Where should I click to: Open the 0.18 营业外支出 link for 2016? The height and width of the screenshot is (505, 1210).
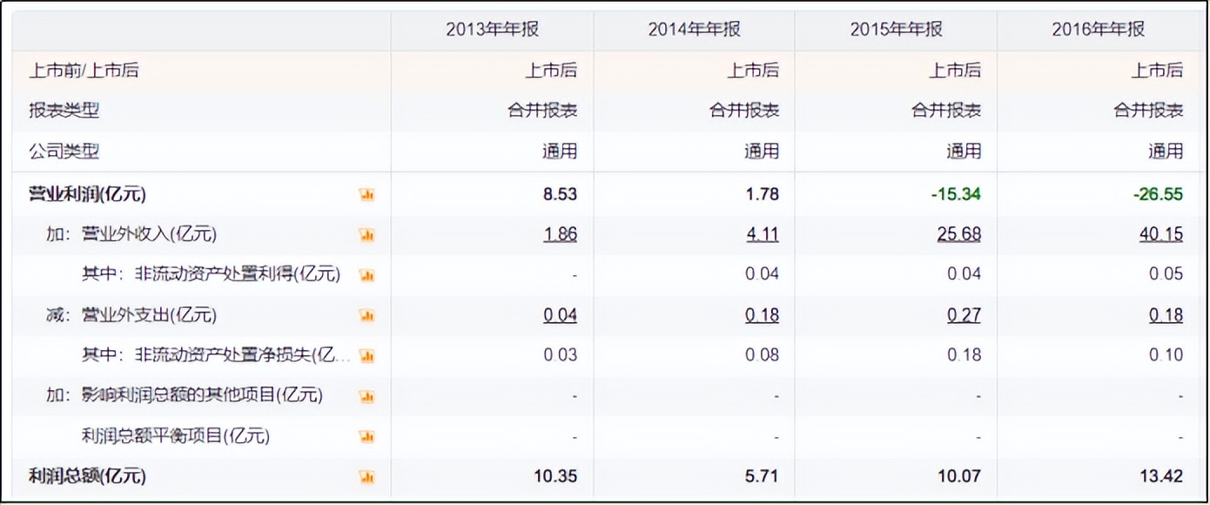point(1166,315)
